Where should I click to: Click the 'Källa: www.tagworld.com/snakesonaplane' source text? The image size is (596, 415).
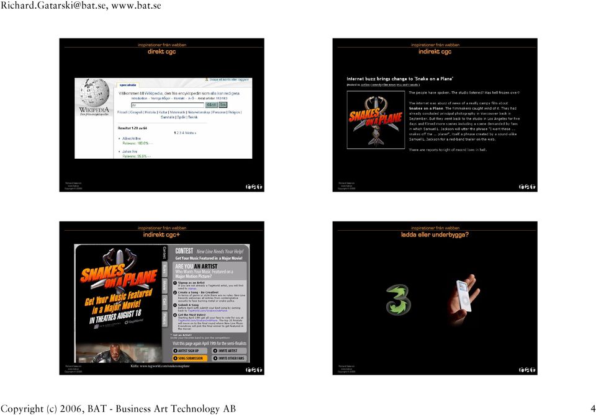[x=160, y=366]
